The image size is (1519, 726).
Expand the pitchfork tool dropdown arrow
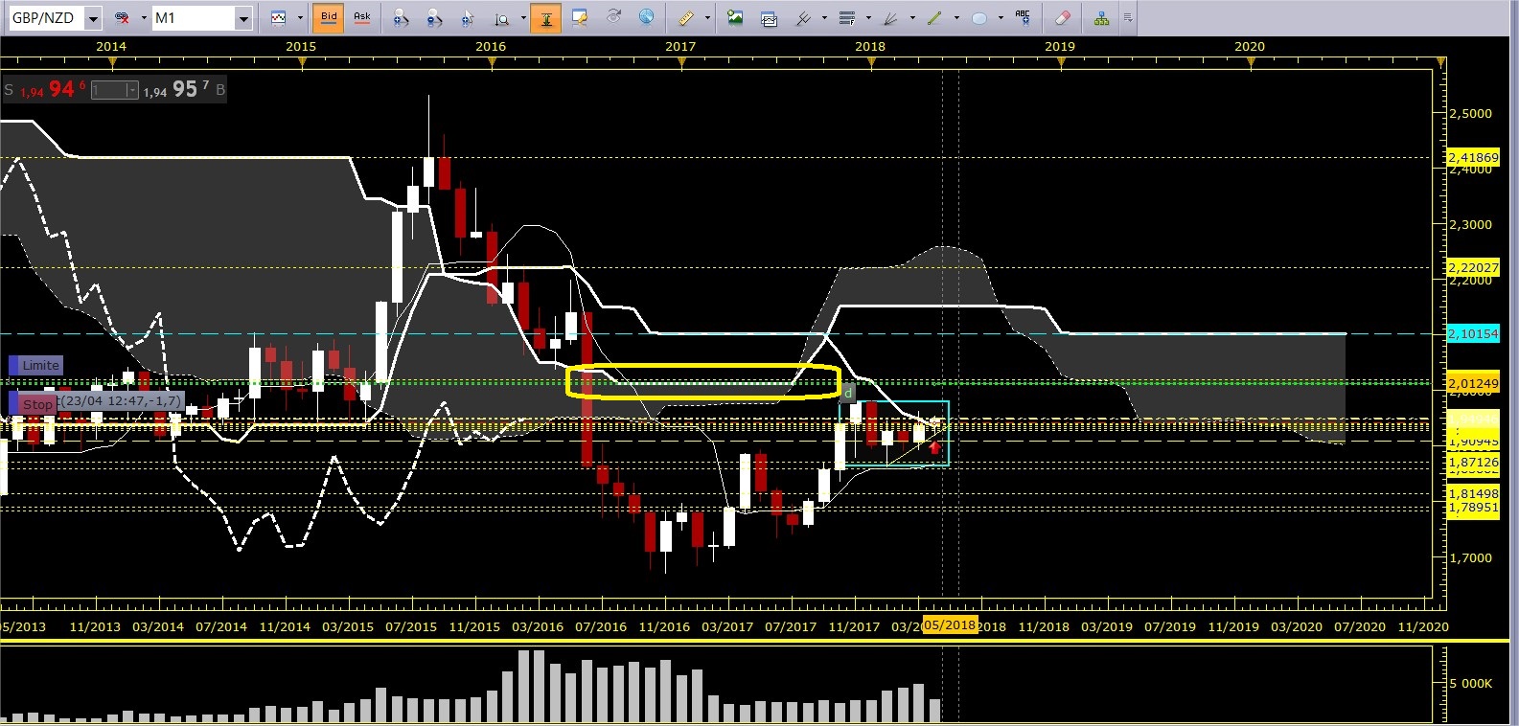[x=824, y=18]
